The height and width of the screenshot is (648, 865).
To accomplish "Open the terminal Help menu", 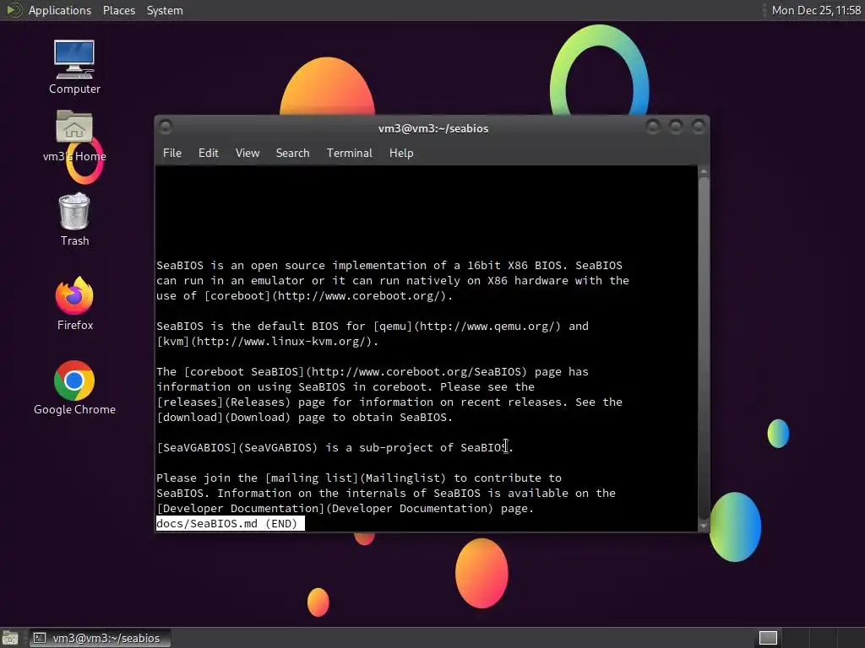I will (x=401, y=154).
